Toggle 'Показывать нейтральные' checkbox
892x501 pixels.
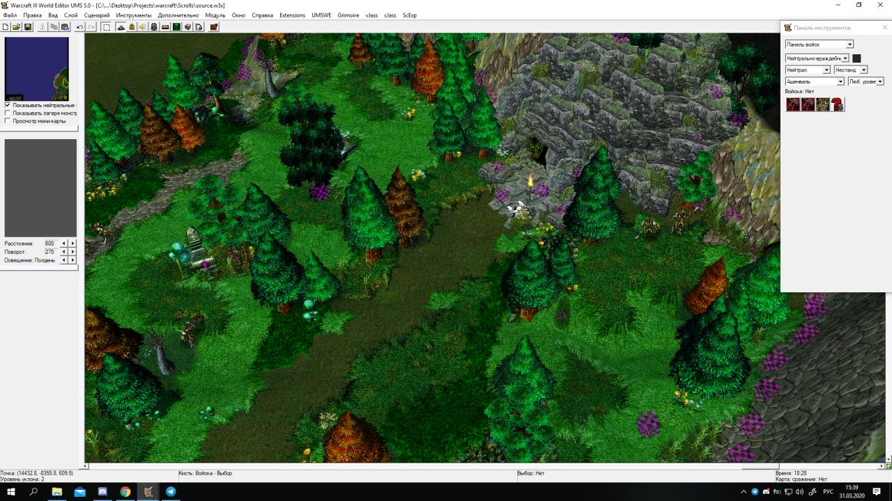click(x=8, y=105)
